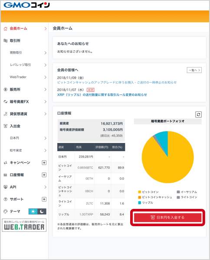
Task: Open the WEB.TRADER banner
Action: pos(24,225)
